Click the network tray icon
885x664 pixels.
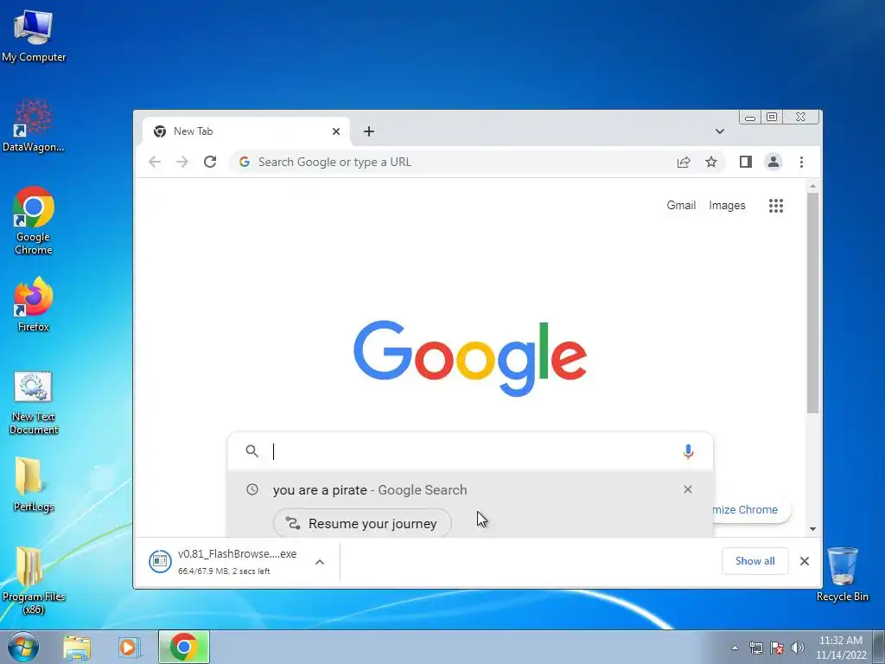(755, 648)
